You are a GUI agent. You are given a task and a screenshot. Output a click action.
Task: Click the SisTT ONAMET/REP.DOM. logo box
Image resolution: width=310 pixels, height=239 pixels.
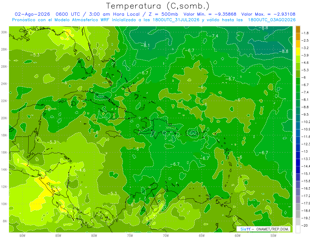263,229
